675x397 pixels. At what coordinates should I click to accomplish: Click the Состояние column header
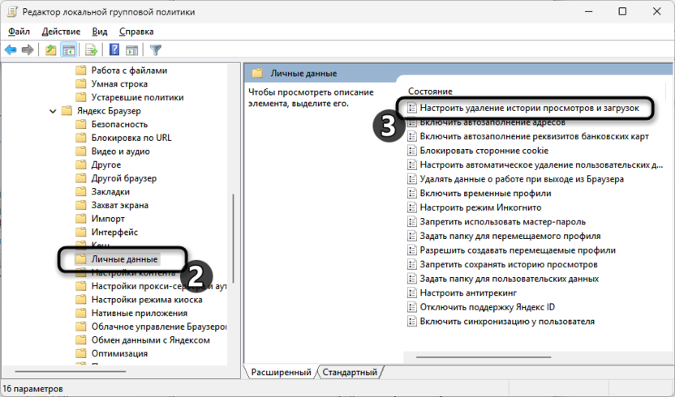point(430,92)
